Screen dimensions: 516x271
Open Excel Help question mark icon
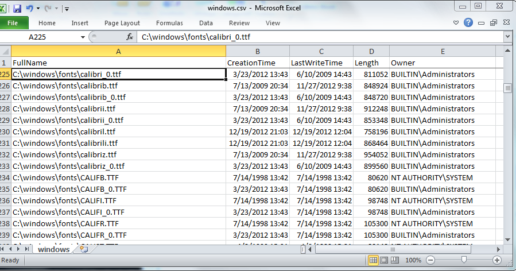tap(468, 23)
